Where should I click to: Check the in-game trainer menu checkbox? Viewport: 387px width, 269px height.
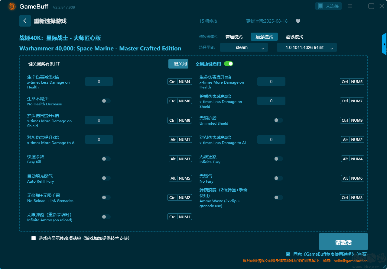pyautogui.click(x=34, y=238)
